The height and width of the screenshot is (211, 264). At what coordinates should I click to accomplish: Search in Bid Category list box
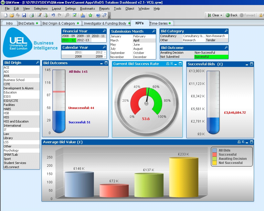226,31
